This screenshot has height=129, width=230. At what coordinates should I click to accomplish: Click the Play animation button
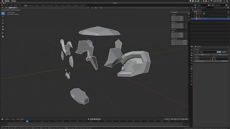(96, 119)
